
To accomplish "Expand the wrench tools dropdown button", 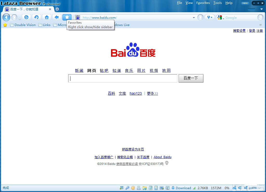I will [x=210, y=17].
